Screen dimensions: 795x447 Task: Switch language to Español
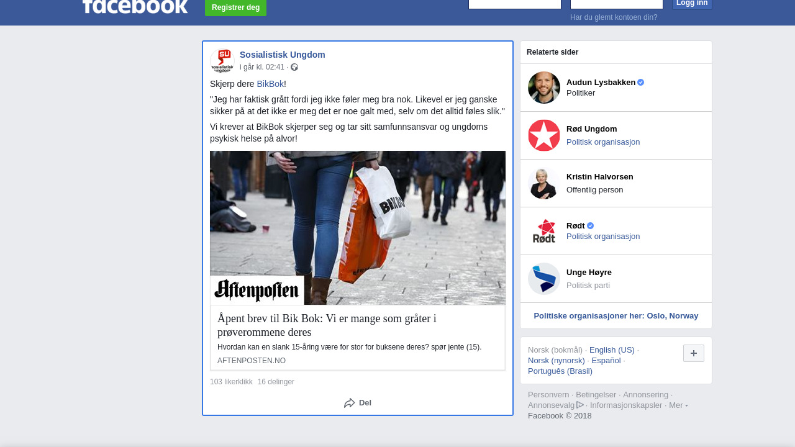click(606, 361)
